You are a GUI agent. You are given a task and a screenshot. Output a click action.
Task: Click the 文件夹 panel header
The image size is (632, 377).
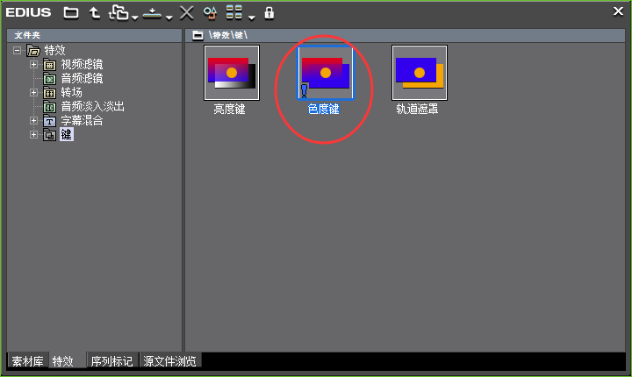94,35
